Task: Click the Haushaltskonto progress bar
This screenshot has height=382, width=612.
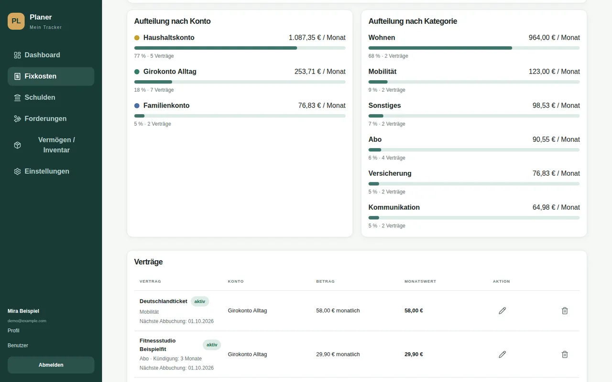Action: [x=240, y=48]
